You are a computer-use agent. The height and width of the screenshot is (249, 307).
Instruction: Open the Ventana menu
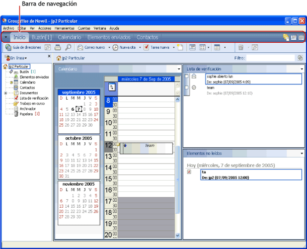tap(100, 28)
